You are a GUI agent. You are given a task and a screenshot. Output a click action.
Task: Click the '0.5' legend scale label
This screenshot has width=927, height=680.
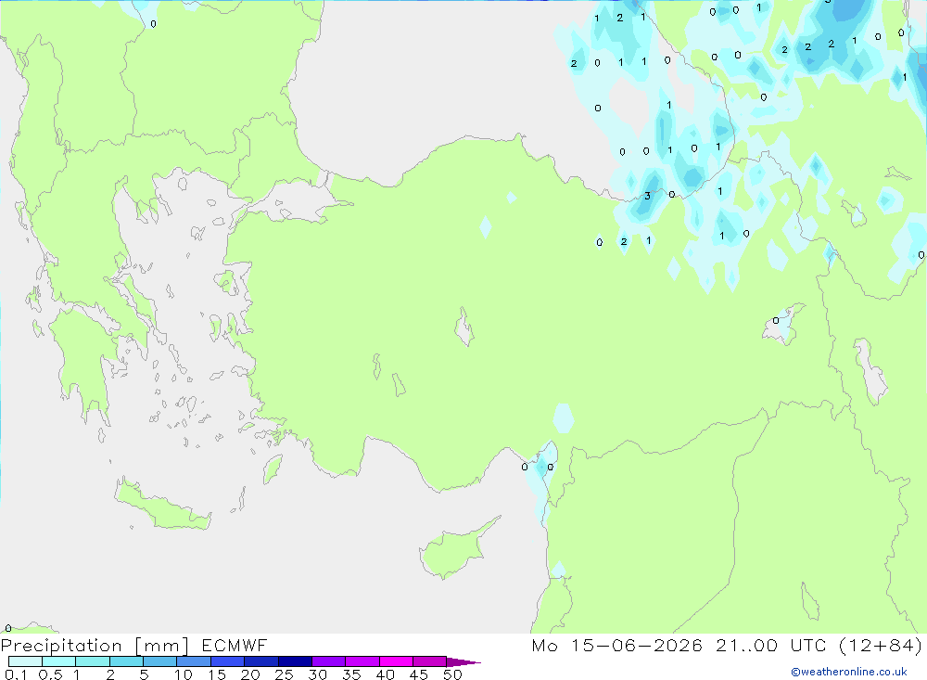click(50, 674)
